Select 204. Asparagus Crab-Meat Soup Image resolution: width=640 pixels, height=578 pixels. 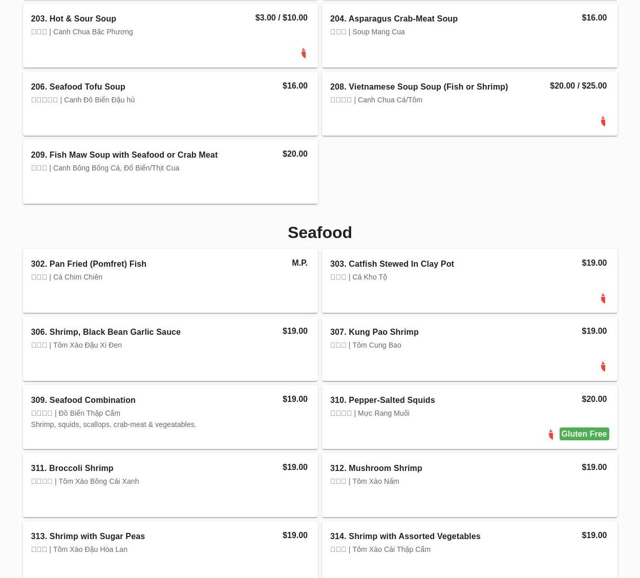pyautogui.click(x=393, y=19)
